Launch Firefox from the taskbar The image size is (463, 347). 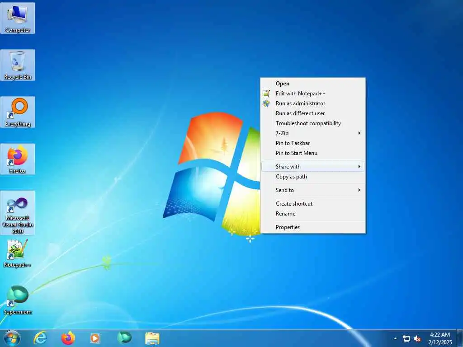click(x=68, y=338)
